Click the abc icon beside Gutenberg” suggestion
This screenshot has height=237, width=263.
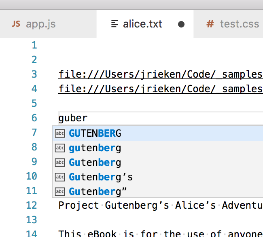60,192
